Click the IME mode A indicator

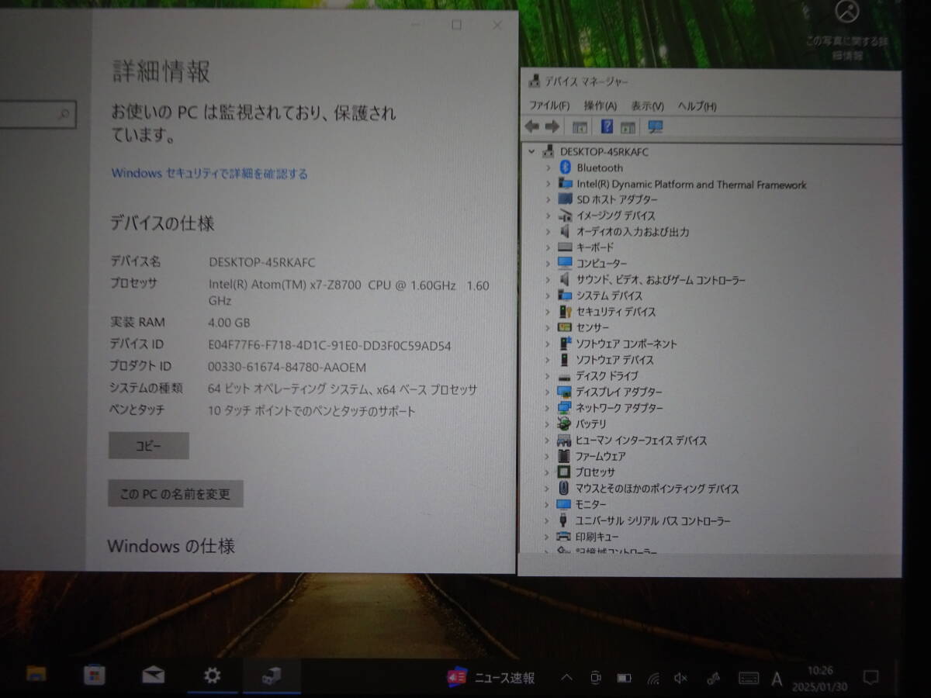click(777, 679)
